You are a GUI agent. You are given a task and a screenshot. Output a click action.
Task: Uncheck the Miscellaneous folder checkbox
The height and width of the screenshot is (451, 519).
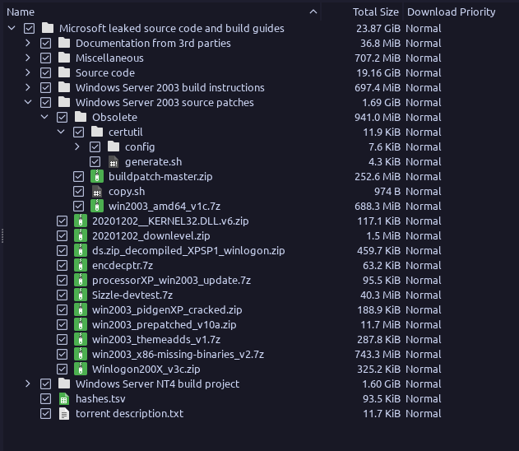coord(46,58)
